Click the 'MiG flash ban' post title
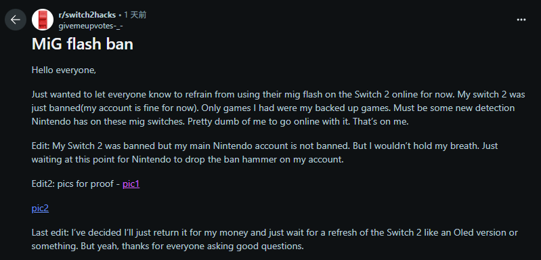 [83, 44]
